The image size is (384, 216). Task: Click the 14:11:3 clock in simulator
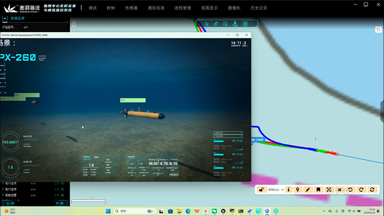[239, 43]
